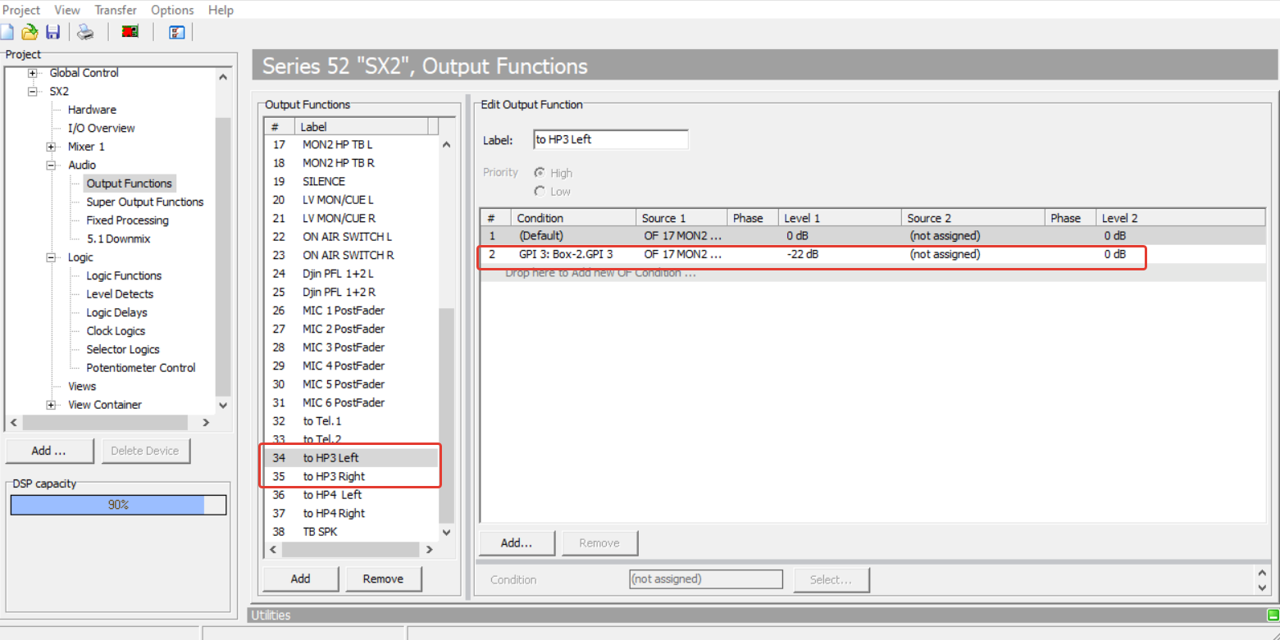
Task: Select the Super Output Functions tree item
Action: [145, 202]
